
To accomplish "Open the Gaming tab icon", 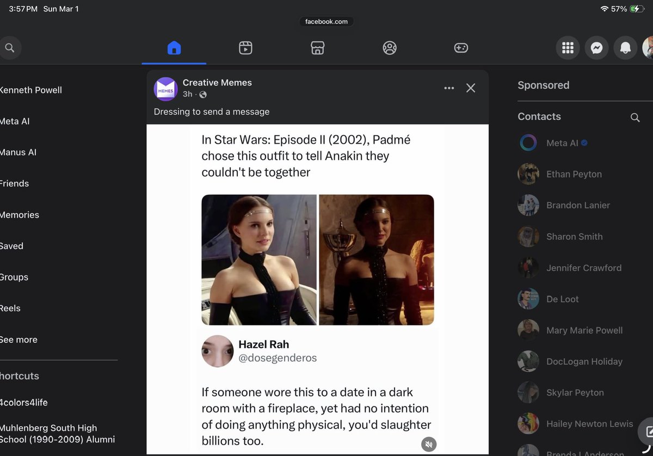I will click(461, 48).
